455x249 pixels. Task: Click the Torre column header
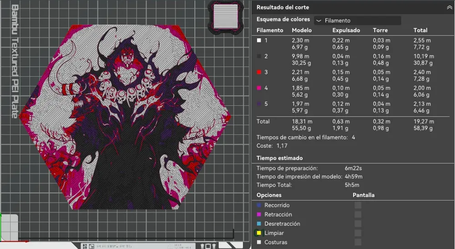click(x=380, y=30)
